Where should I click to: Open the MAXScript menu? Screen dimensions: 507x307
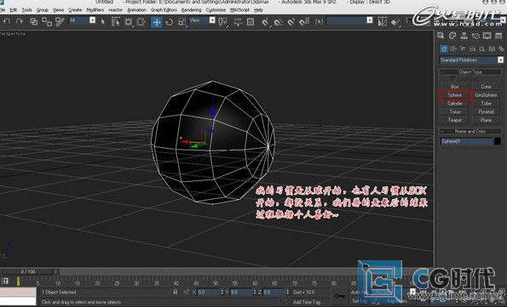(x=240, y=10)
